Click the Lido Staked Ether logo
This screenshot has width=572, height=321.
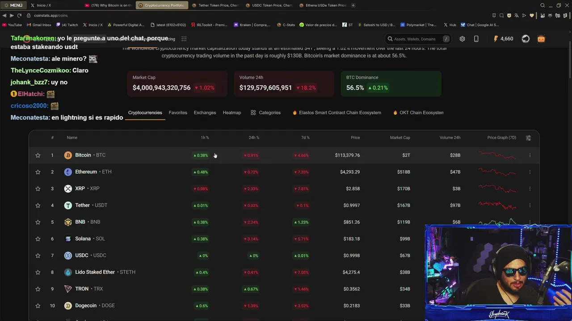[x=68, y=272]
